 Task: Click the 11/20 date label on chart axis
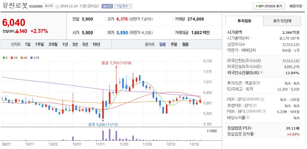(x=124, y=144)
